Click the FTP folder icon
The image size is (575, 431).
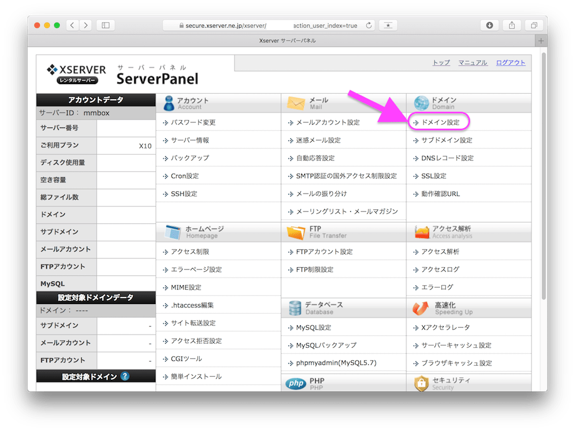click(296, 232)
